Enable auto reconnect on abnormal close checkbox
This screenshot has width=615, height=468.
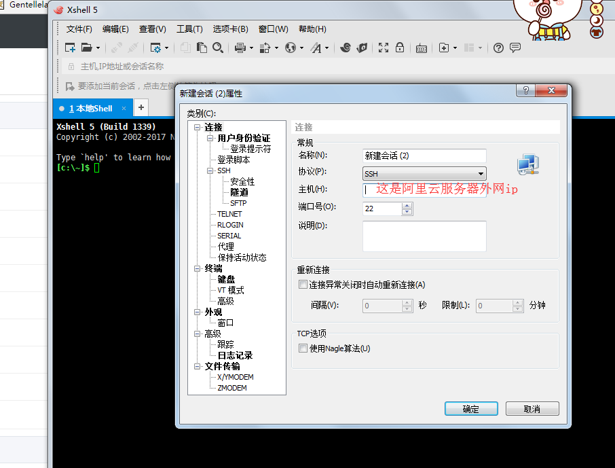(303, 284)
